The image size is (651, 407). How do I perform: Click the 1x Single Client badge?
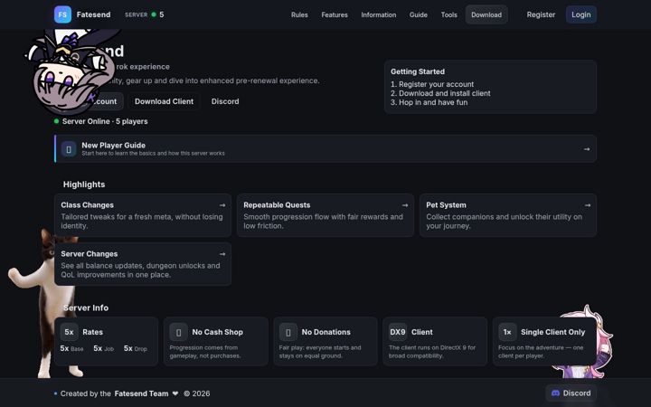[x=507, y=332]
